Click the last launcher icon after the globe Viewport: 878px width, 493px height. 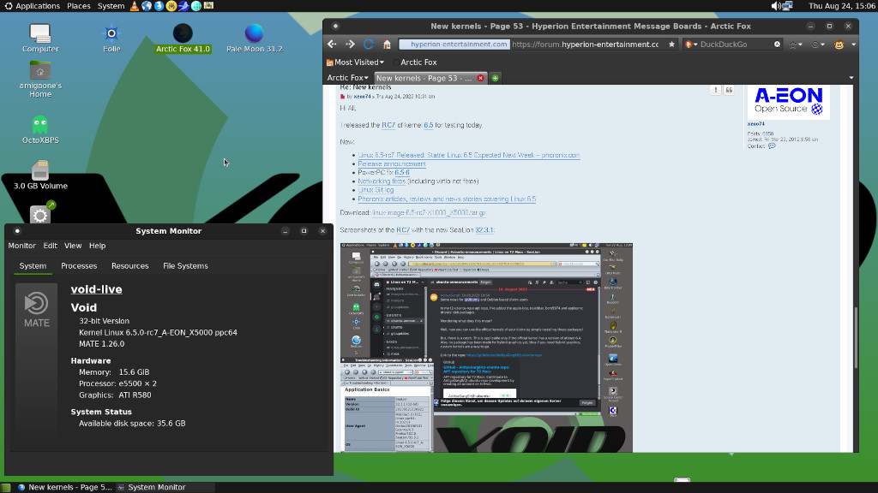point(208,6)
